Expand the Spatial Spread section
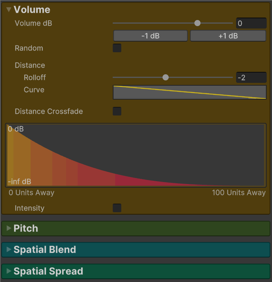Screen dimensions: 272x282 pyautogui.click(x=9, y=271)
